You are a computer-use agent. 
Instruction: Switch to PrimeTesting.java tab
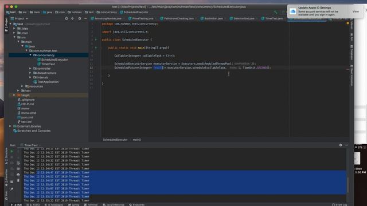[x=142, y=18]
